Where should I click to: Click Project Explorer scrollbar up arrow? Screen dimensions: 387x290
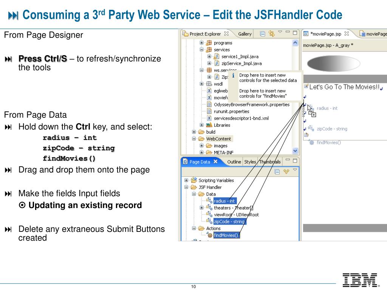[295, 43]
